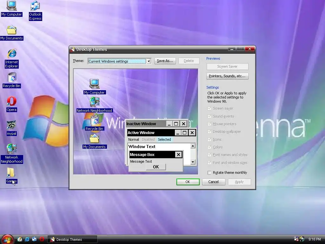Screen dimensions: 325x244
Task: Click Save As... button
Action: 165,61
